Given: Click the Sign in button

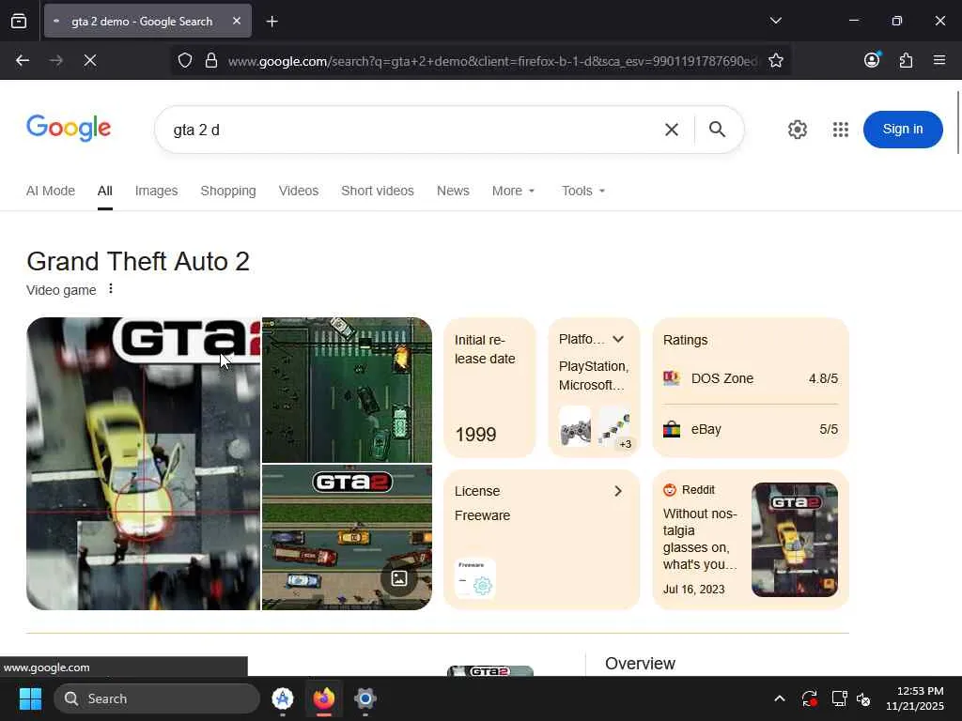Looking at the screenshot, I should [x=903, y=130].
